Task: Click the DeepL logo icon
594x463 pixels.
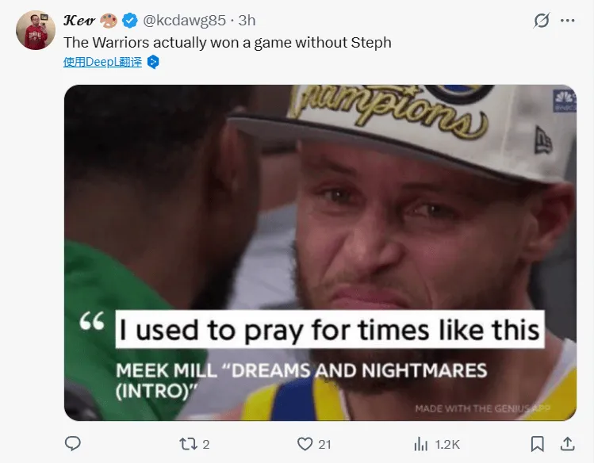Action: point(153,62)
